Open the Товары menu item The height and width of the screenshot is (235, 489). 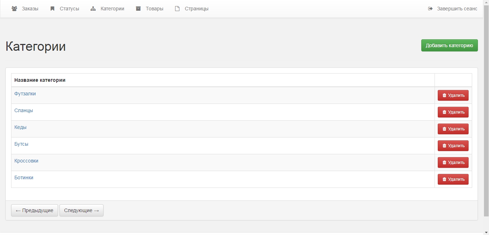[154, 9]
